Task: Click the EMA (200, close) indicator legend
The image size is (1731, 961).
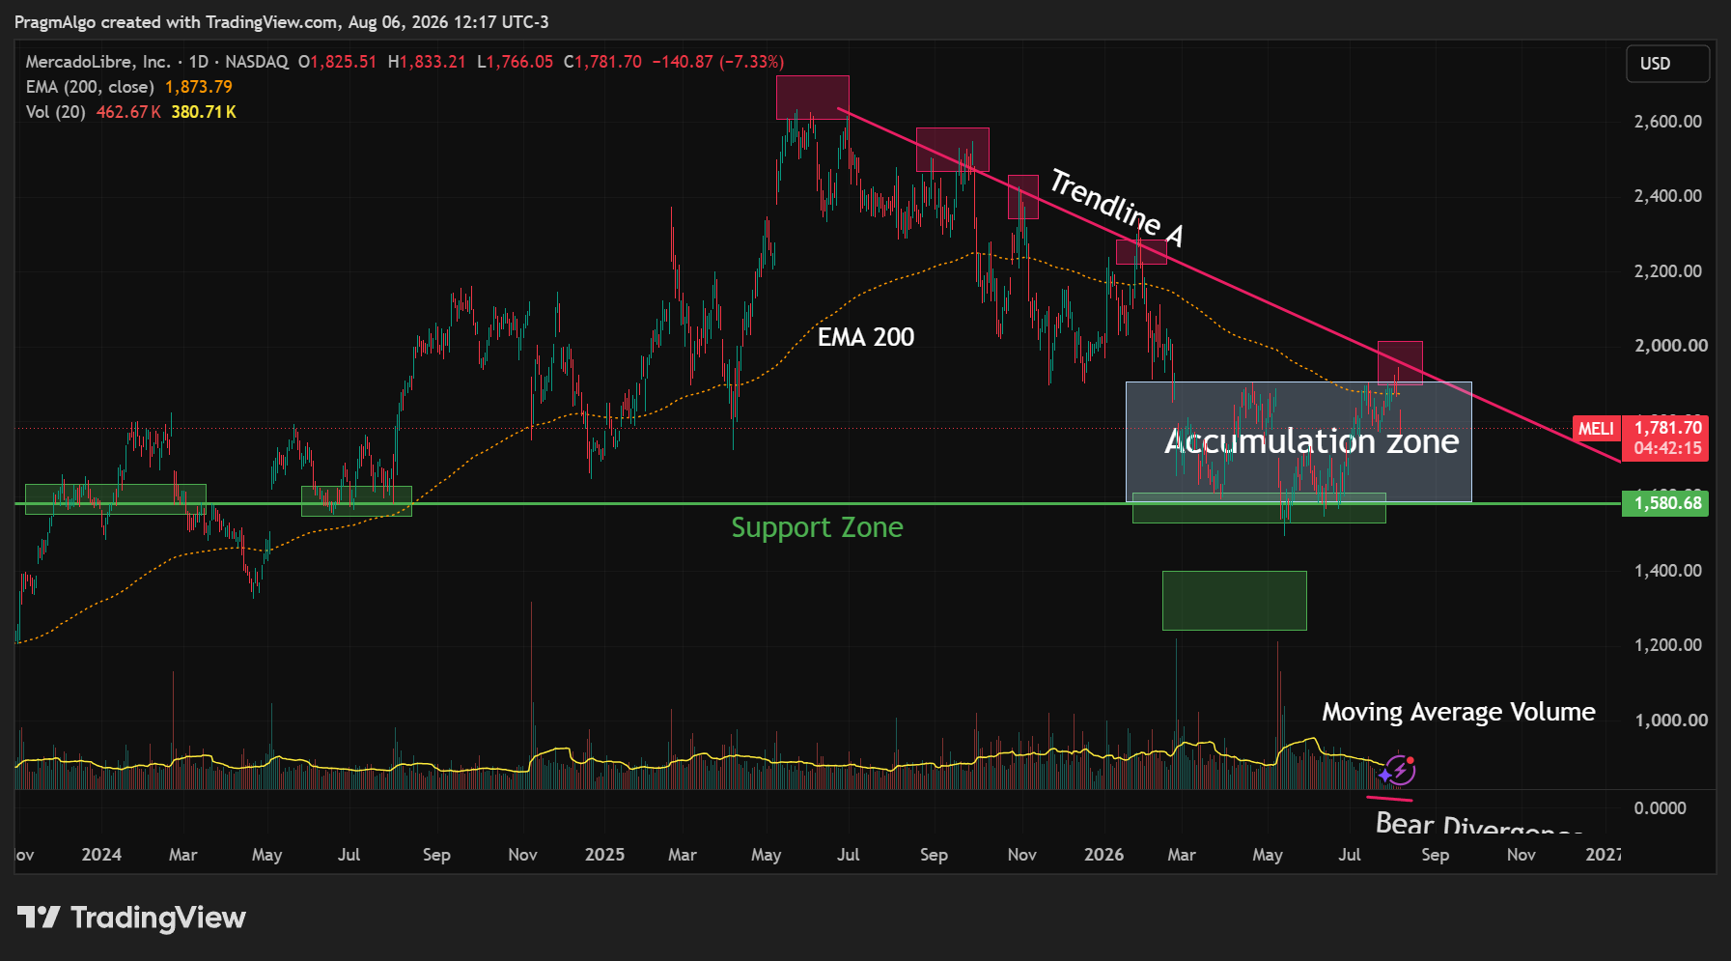Action: [90, 87]
